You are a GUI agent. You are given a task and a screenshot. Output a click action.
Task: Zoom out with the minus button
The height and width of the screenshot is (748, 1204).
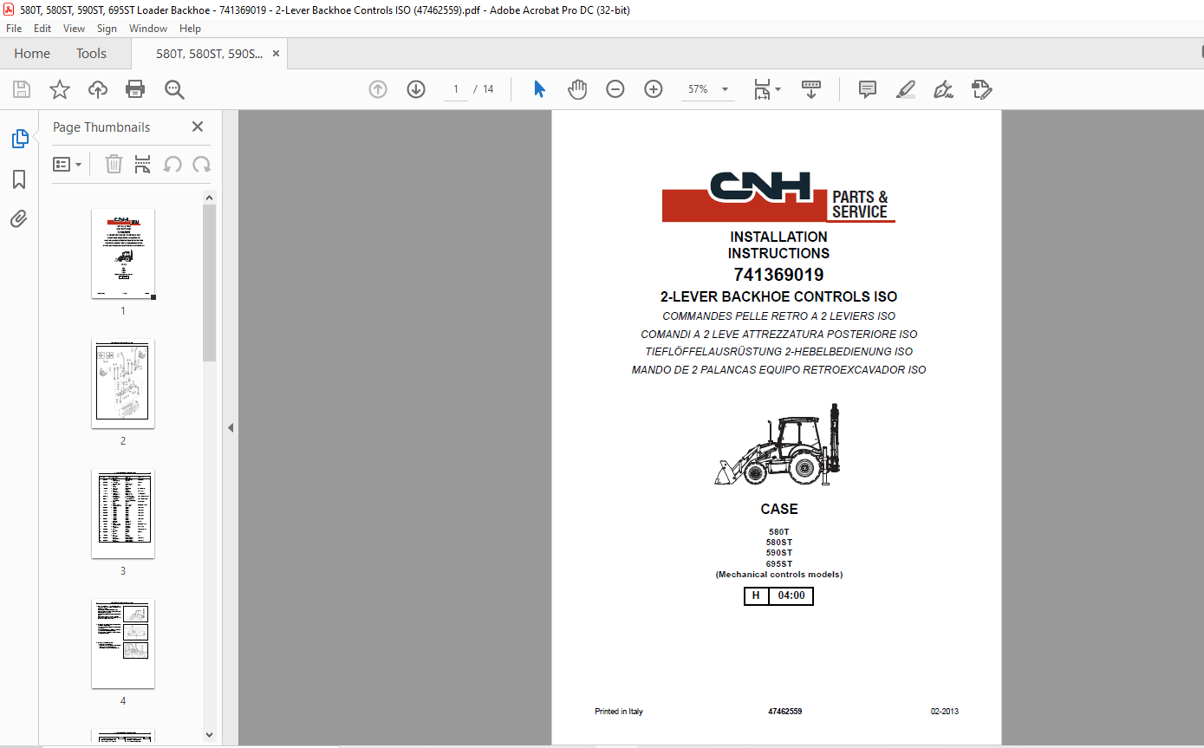tap(615, 89)
